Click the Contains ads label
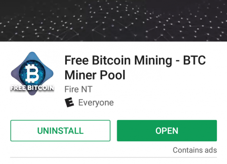227x164 pixels. (195, 150)
